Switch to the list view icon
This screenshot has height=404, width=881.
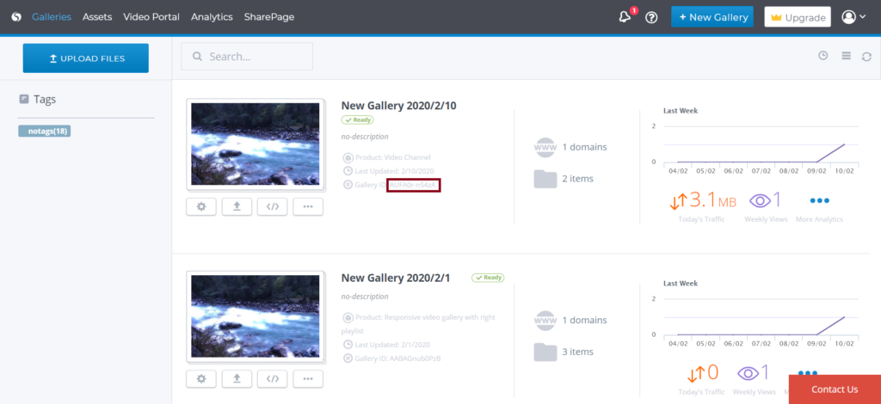846,57
